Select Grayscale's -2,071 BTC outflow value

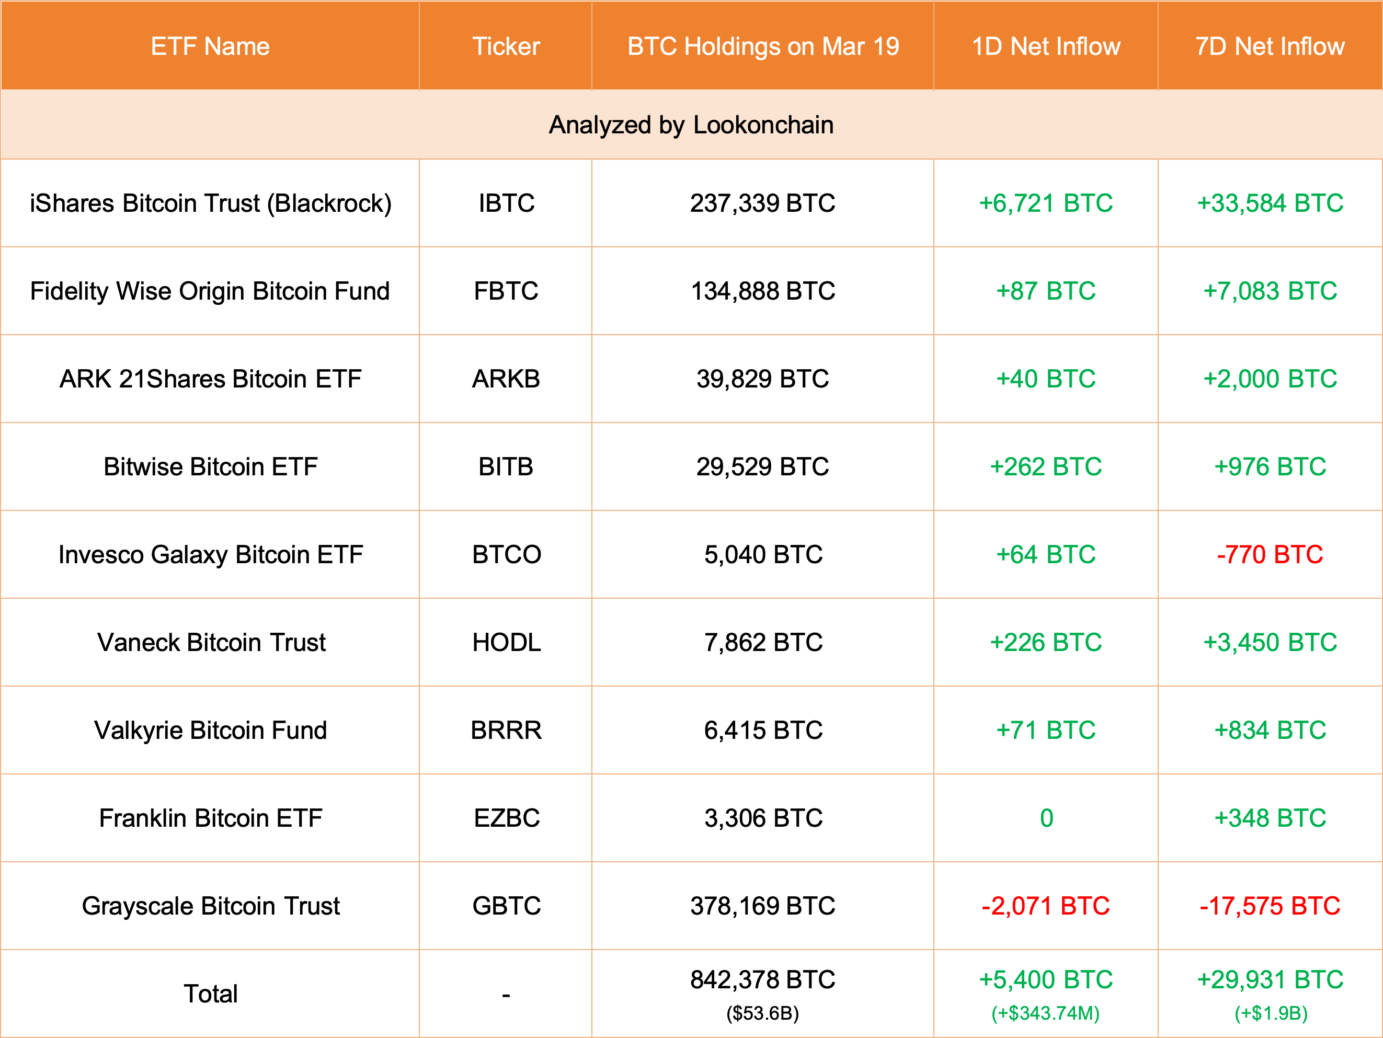click(x=1046, y=906)
